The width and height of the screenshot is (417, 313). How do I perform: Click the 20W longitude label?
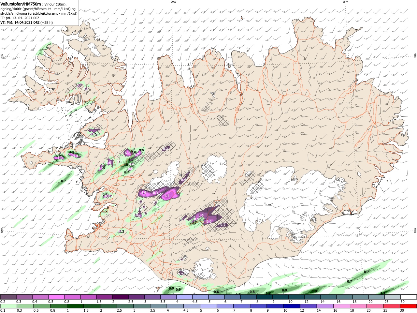click(173, 2)
